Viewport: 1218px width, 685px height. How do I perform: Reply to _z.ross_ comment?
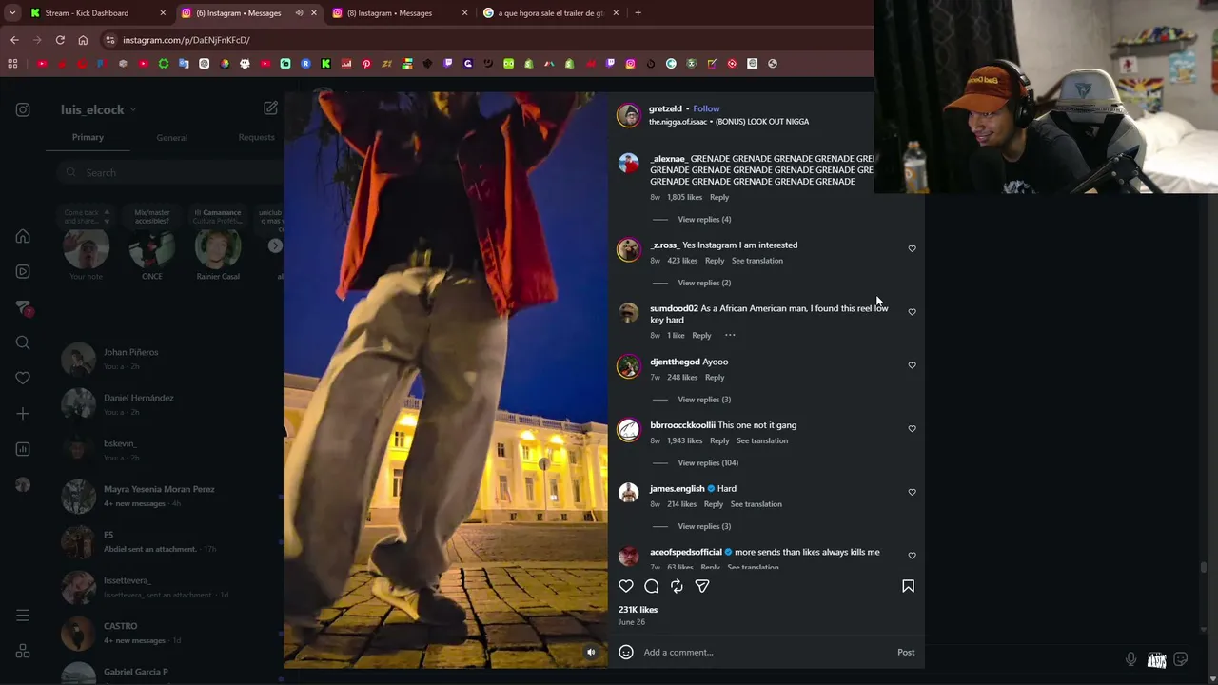pyautogui.click(x=715, y=261)
